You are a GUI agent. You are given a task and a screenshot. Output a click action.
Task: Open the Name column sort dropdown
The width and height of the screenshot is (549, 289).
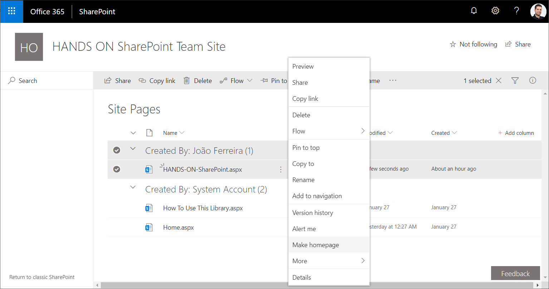pos(182,132)
